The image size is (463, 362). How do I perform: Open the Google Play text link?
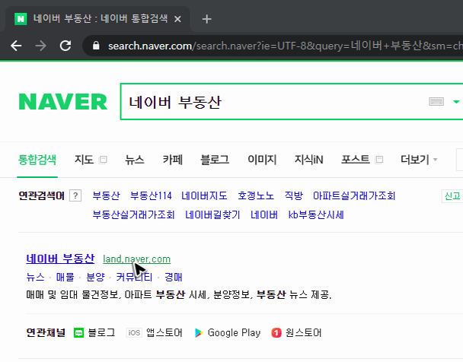(x=234, y=333)
